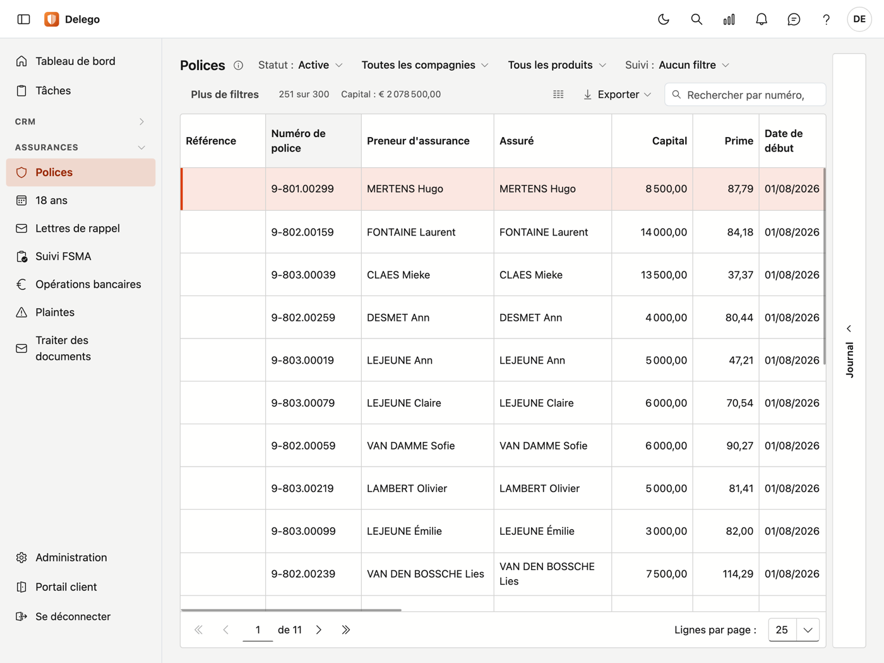884x663 pixels.
Task: Open the chat message icon
Action: pyautogui.click(x=794, y=20)
